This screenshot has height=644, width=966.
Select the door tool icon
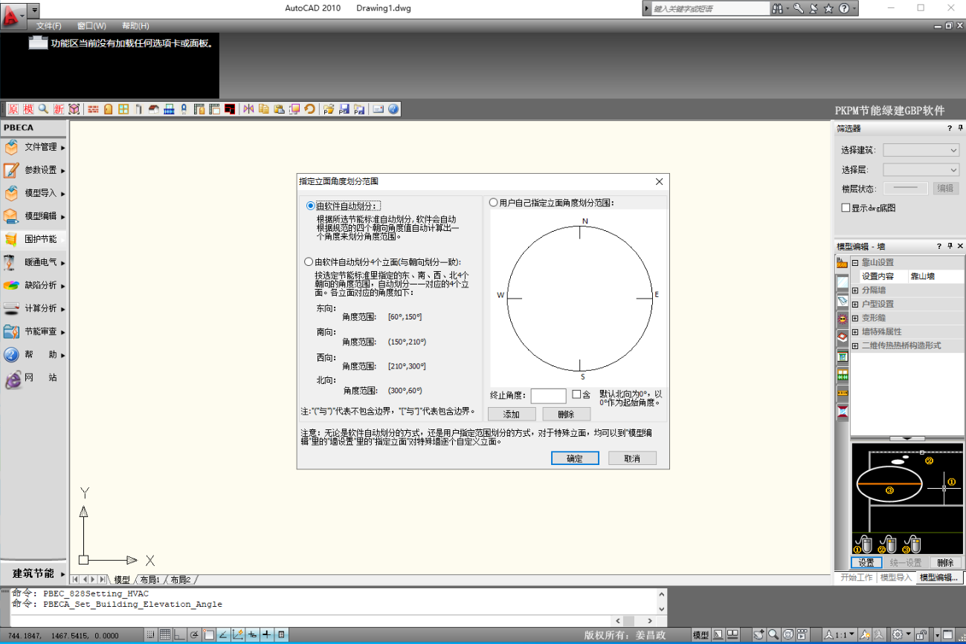[x=109, y=109]
